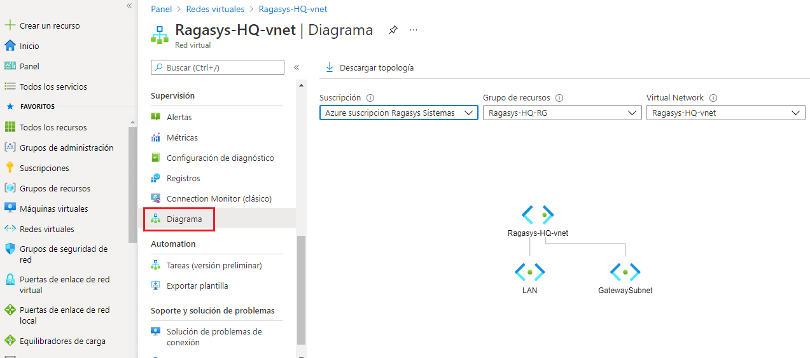Image resolution: width=810 pixels, height=358 pixels.
Task: Click the Exportar plantilla icon
Action: tap(156, 286)
